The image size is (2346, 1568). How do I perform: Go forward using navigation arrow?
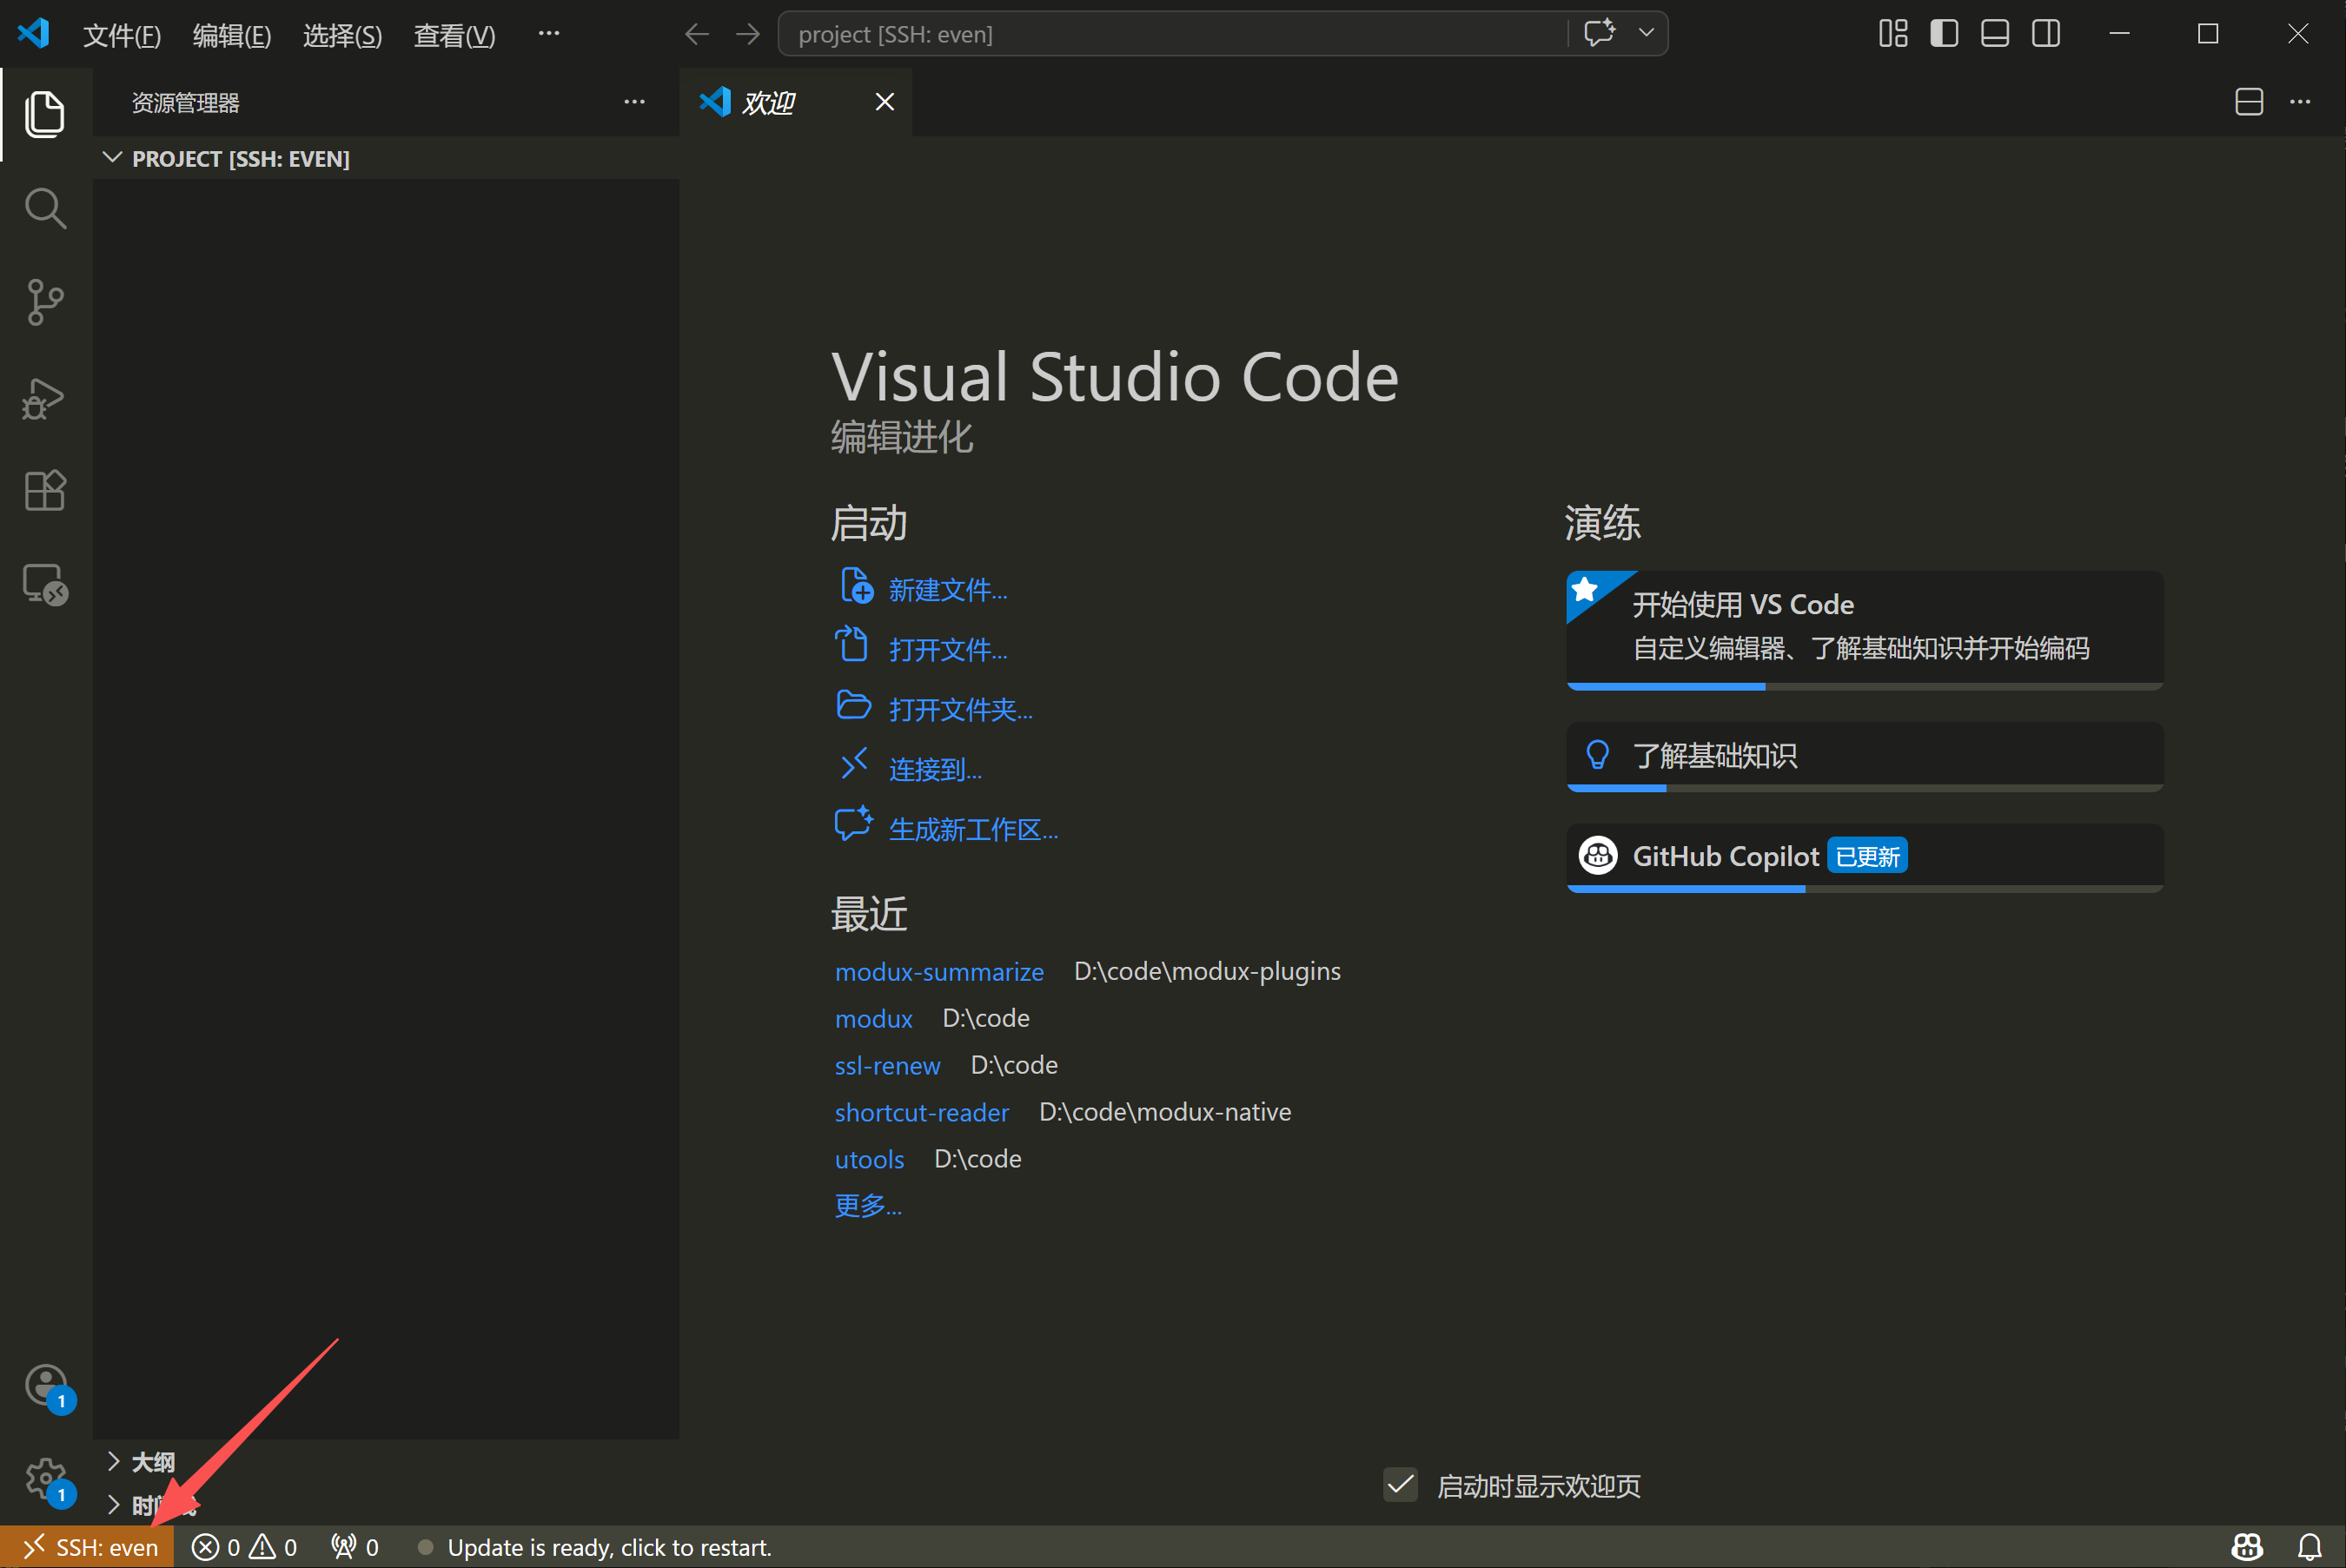pos(748,34)
